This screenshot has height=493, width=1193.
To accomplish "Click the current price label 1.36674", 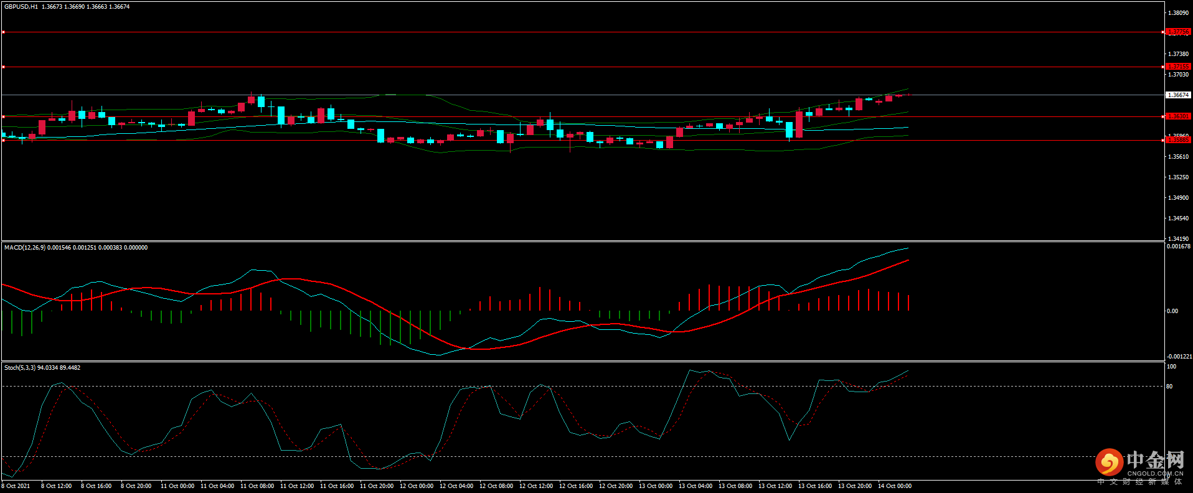I will point(1178,95).
